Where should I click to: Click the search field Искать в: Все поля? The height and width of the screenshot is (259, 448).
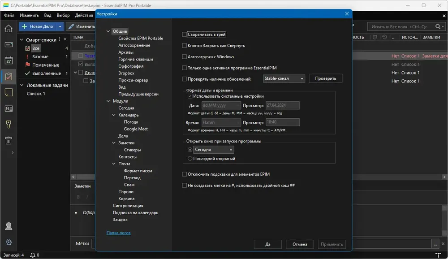(x=400, y=26)
